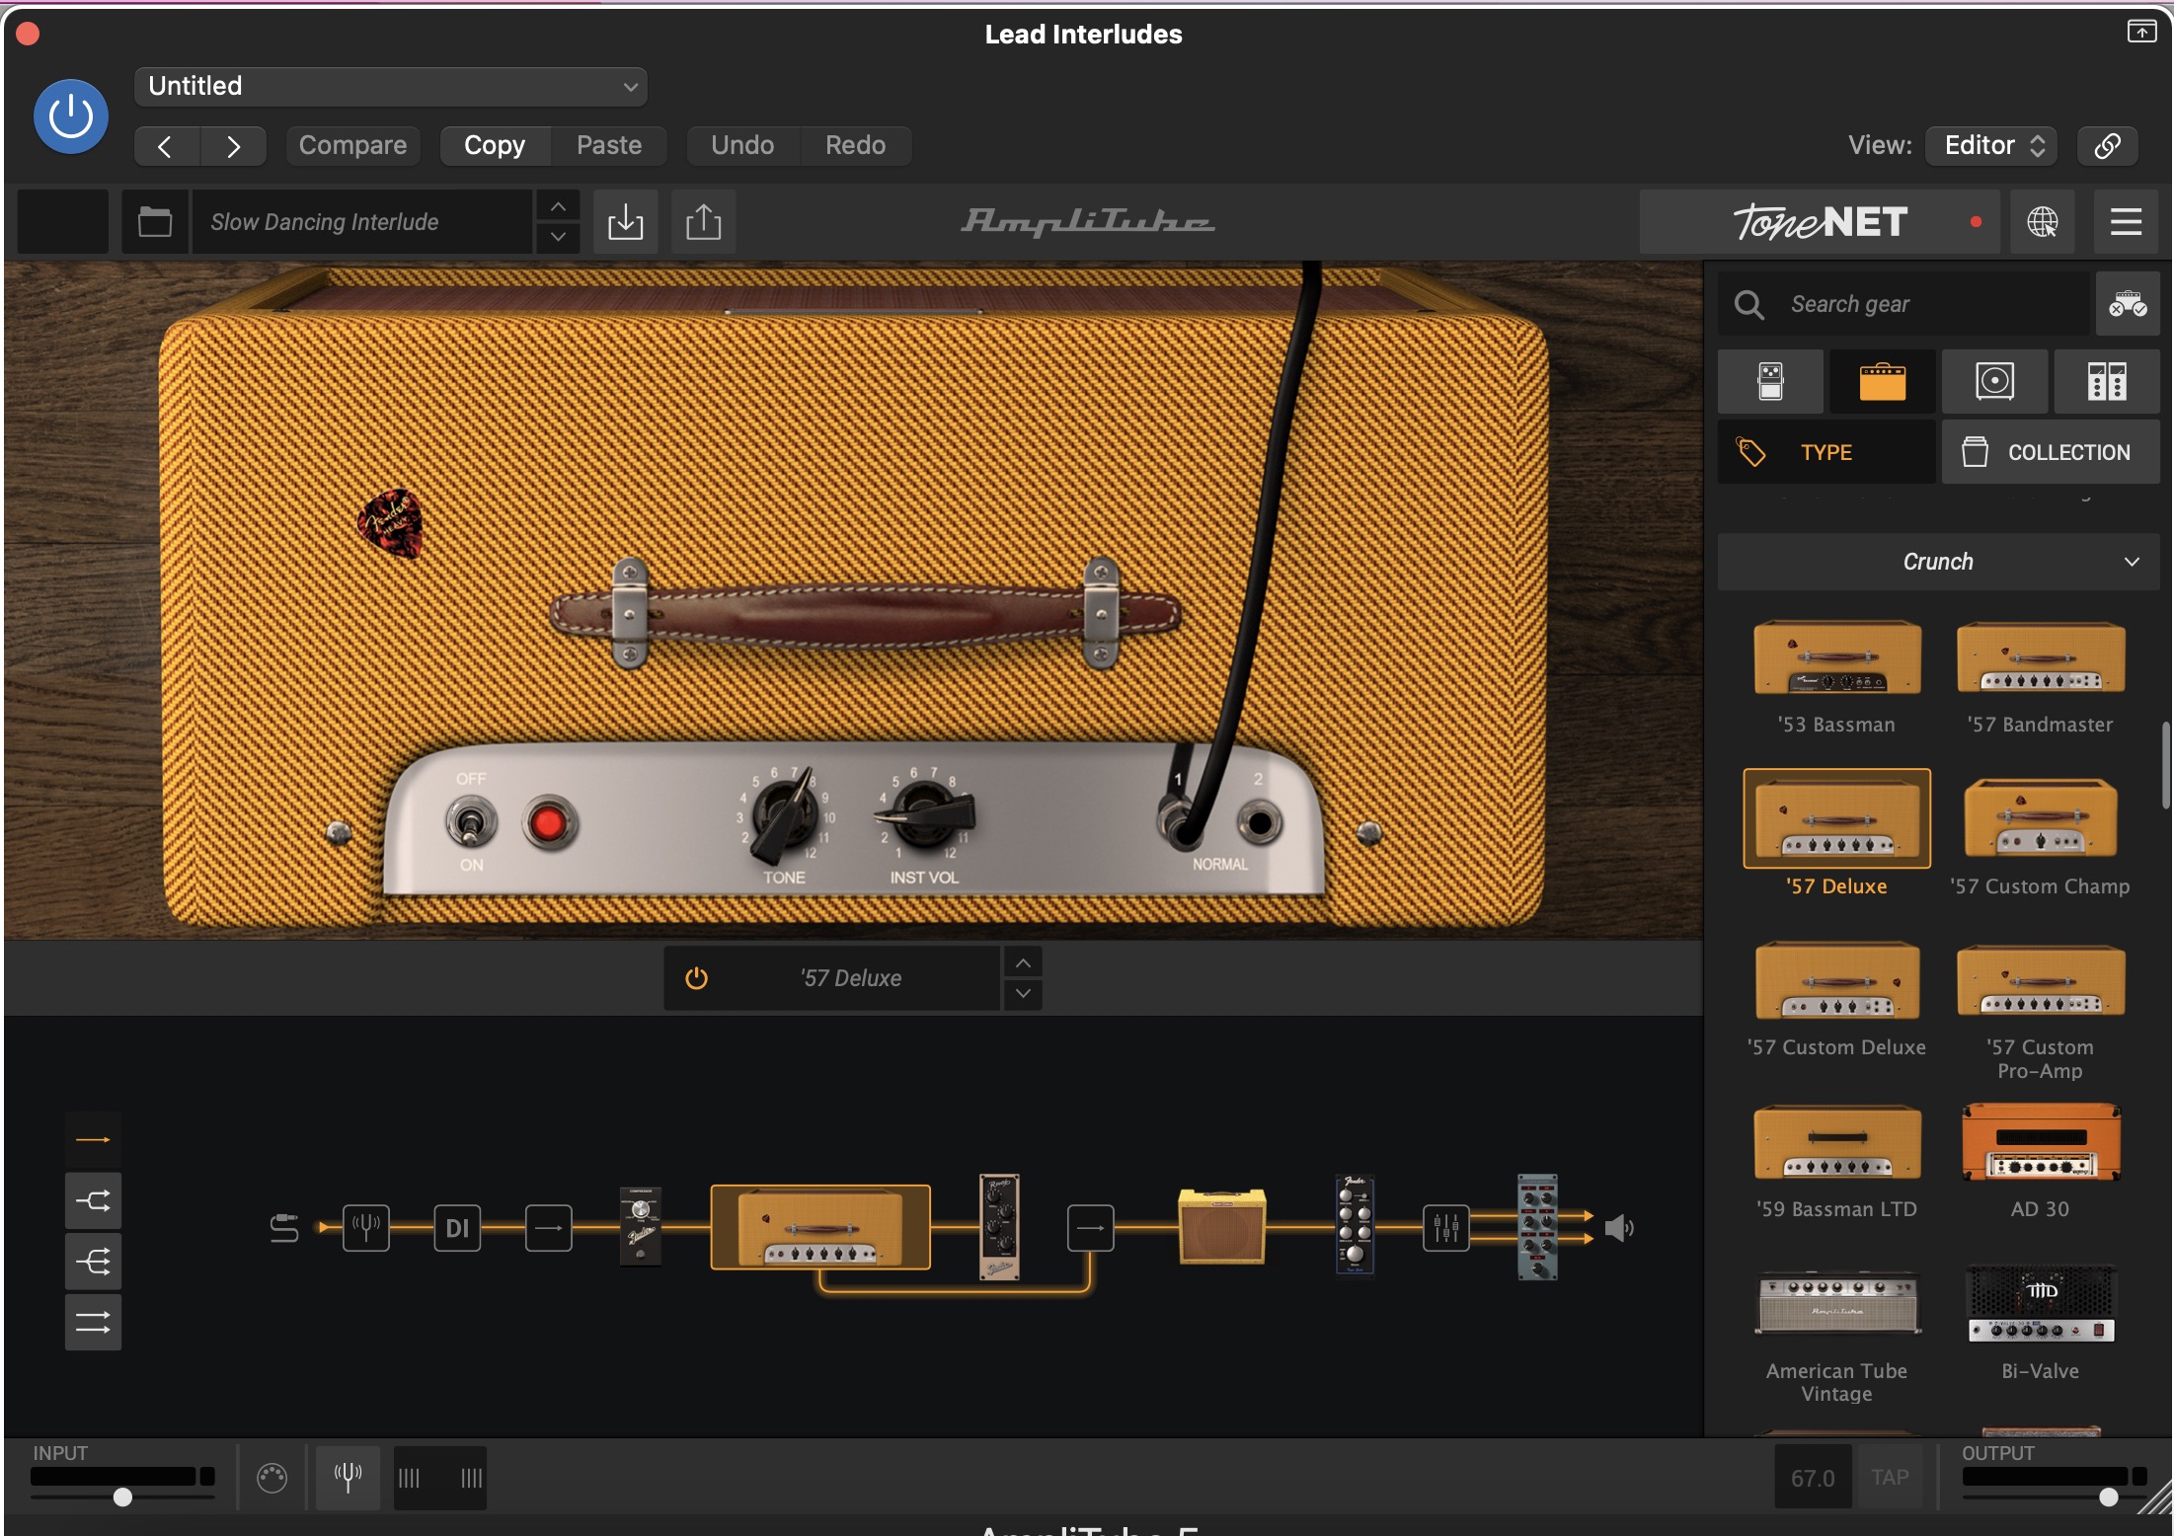This screenshot has height=1536, width=2174.
Task: Click the Slow Dancing Interlude preset name
Action: [361, 221]
